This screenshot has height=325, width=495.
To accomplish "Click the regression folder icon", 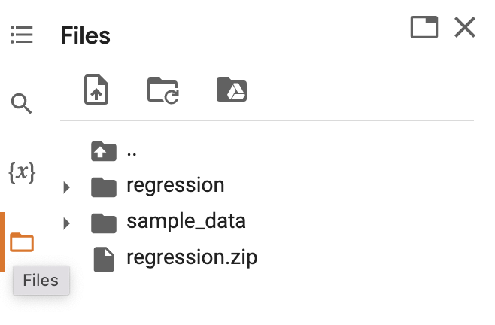I will click(104, 187).
